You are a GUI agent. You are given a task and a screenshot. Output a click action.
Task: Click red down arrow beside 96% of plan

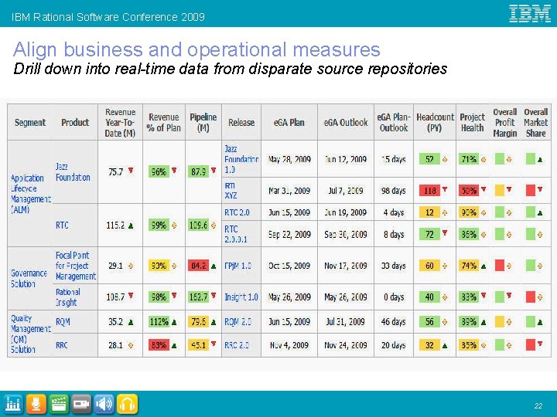coord(174,171)
